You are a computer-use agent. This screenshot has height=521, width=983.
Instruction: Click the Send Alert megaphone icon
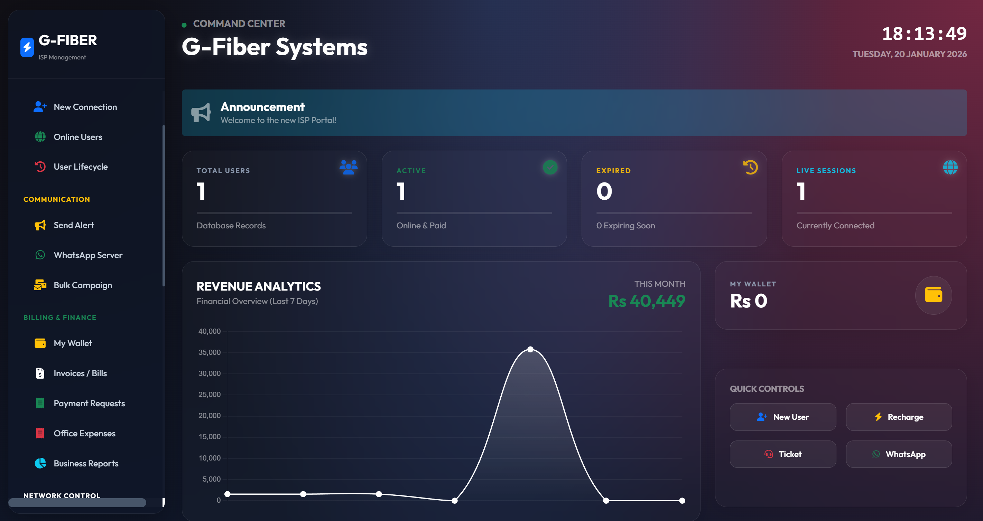pyautogui.click(x=39, y=225)
